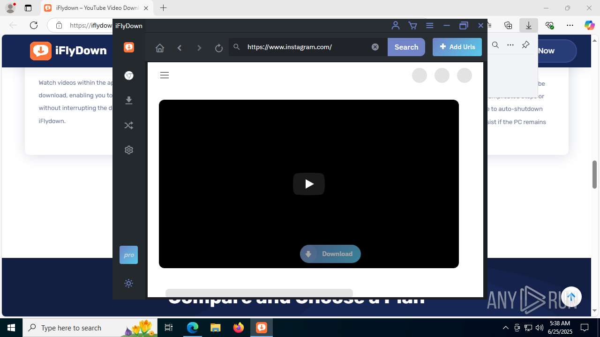Open a new Edge tab
The image size is (600, 337).
click(x=163, y=8)
